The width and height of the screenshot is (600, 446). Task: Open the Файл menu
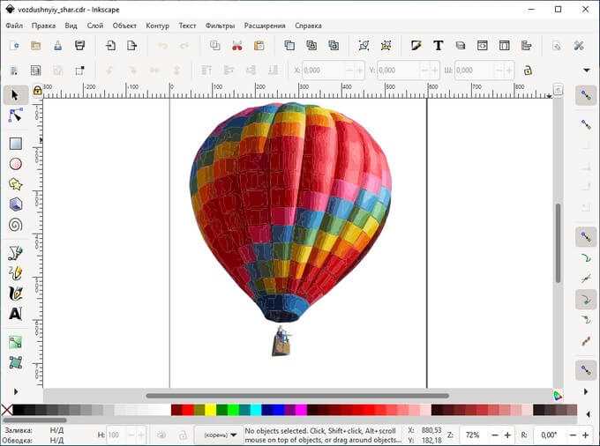pos(14,26)
